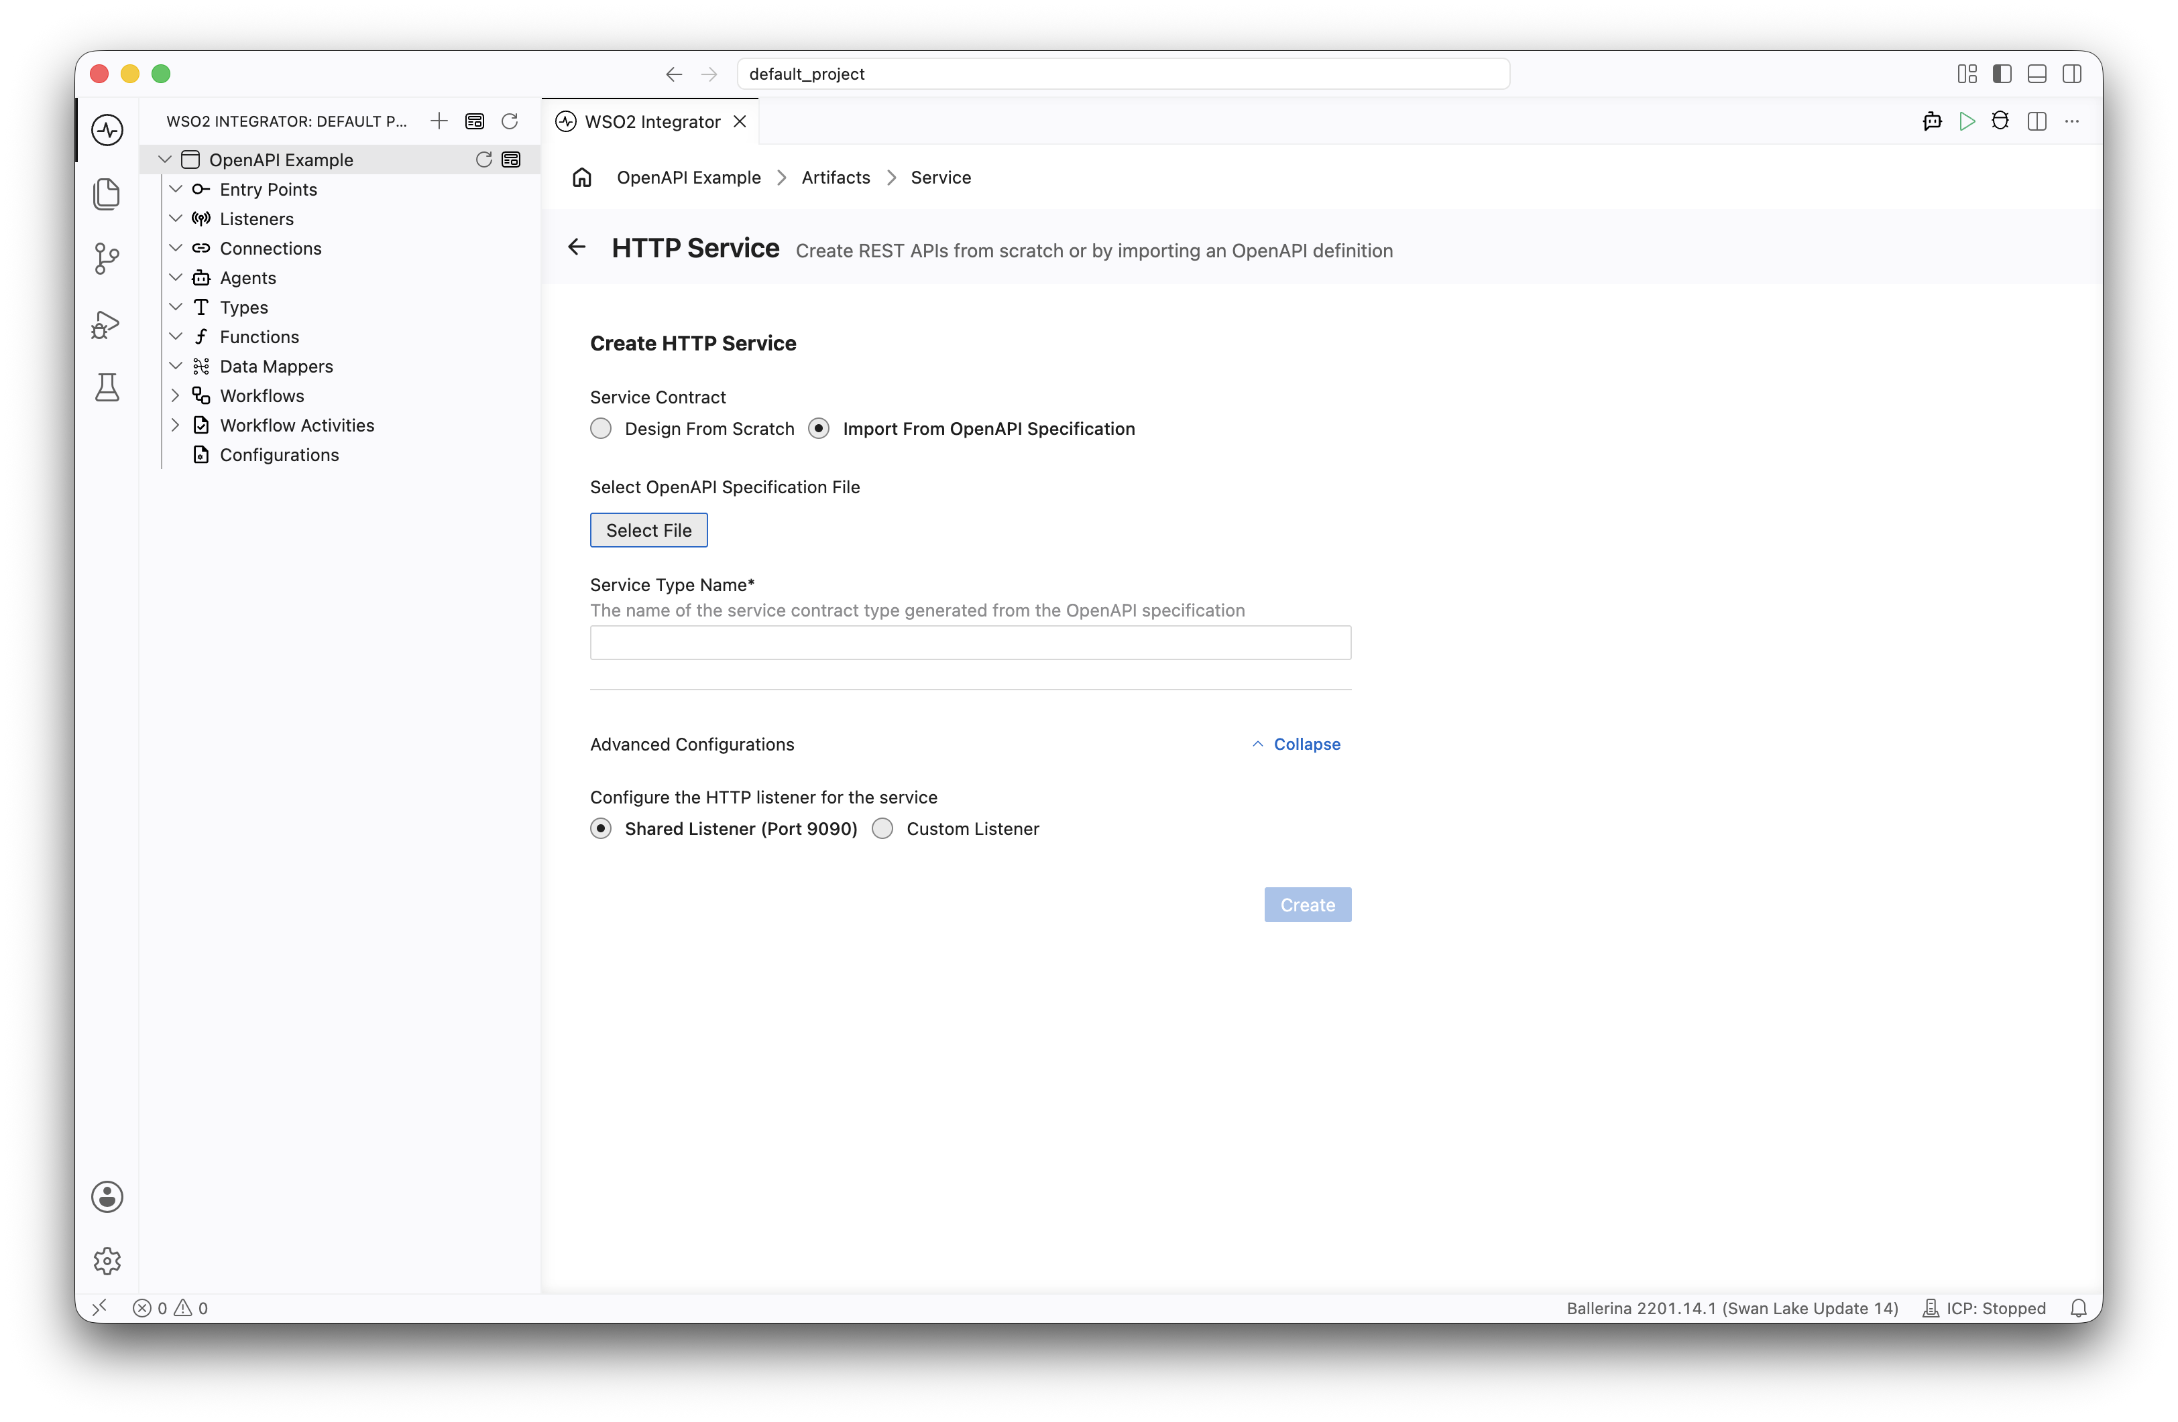
Task: Close the WSO2 Integrator tab
Action: [x=740, y=121]
